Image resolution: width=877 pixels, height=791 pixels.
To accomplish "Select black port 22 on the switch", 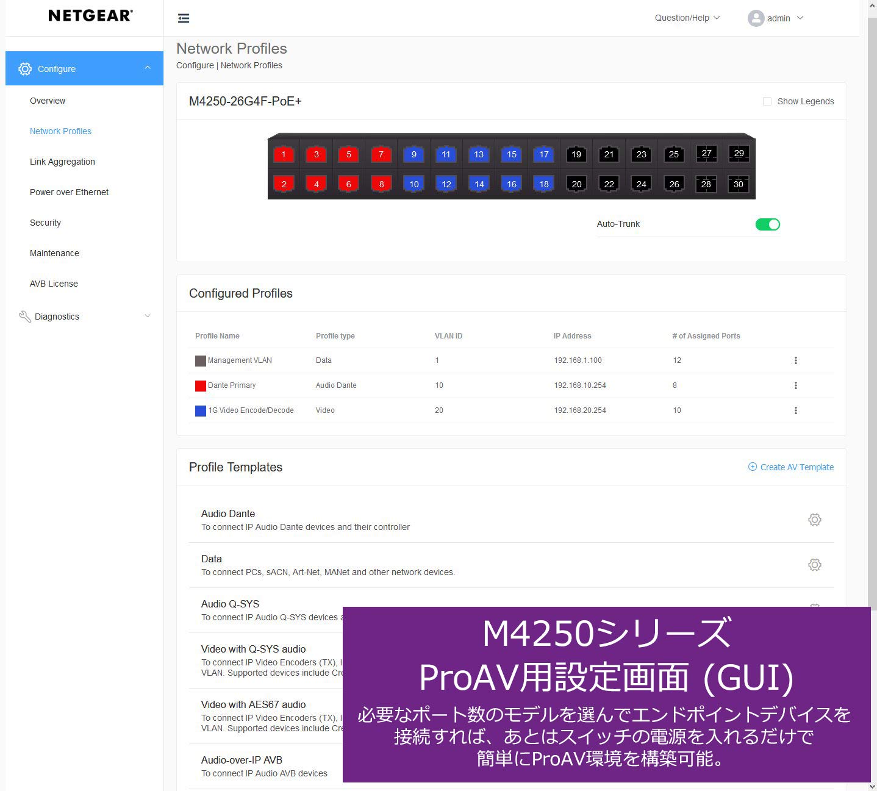I will (609, 184).
